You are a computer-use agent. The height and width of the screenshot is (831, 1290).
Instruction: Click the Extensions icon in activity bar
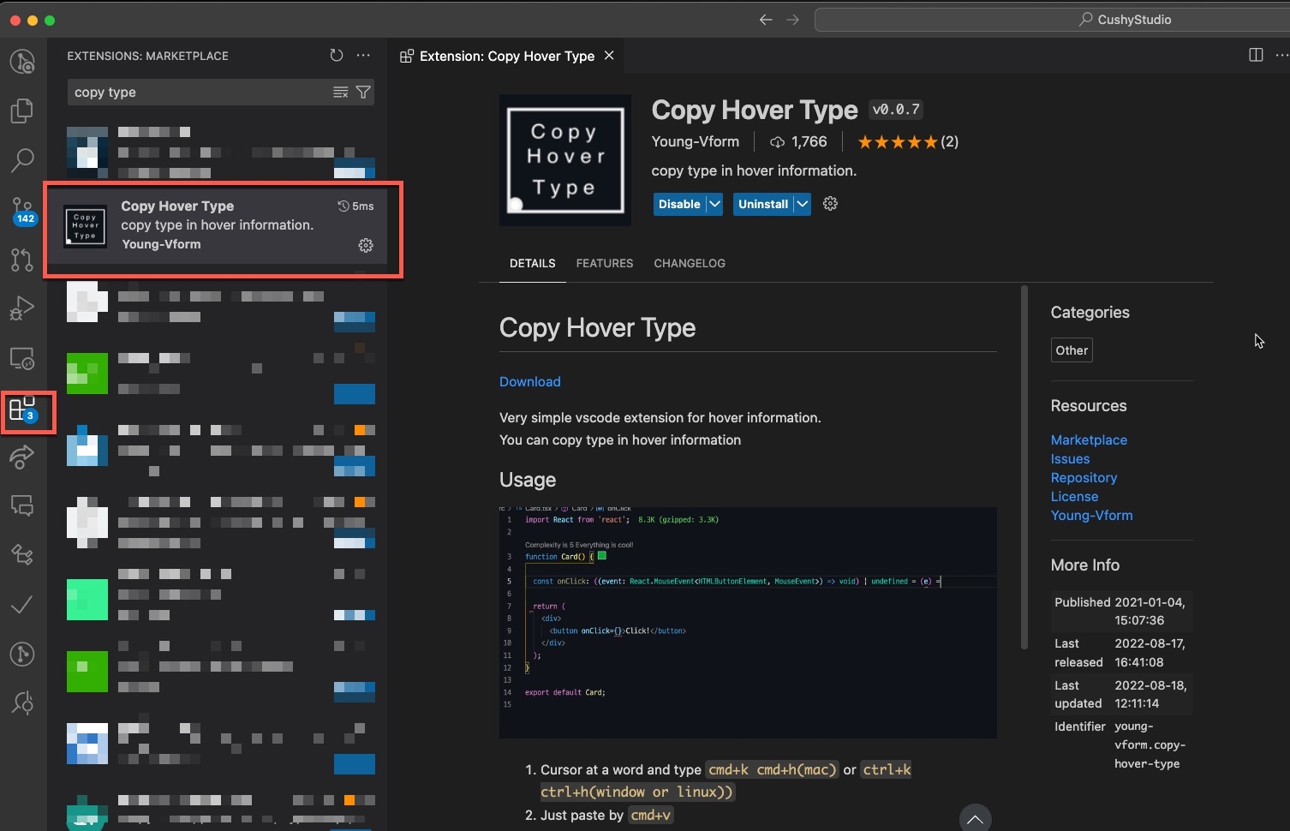pos(21,410)
